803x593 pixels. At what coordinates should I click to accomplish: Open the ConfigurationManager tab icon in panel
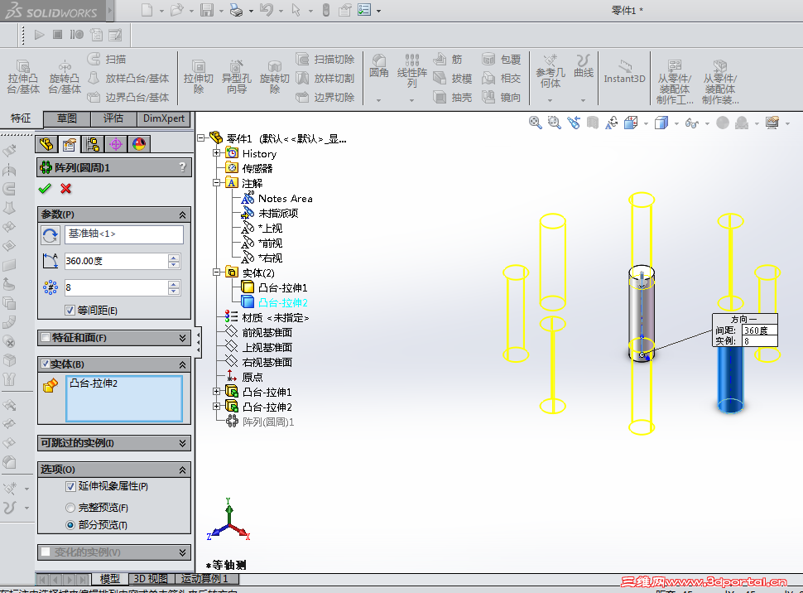pyautogui.click(x=92, y=145)
